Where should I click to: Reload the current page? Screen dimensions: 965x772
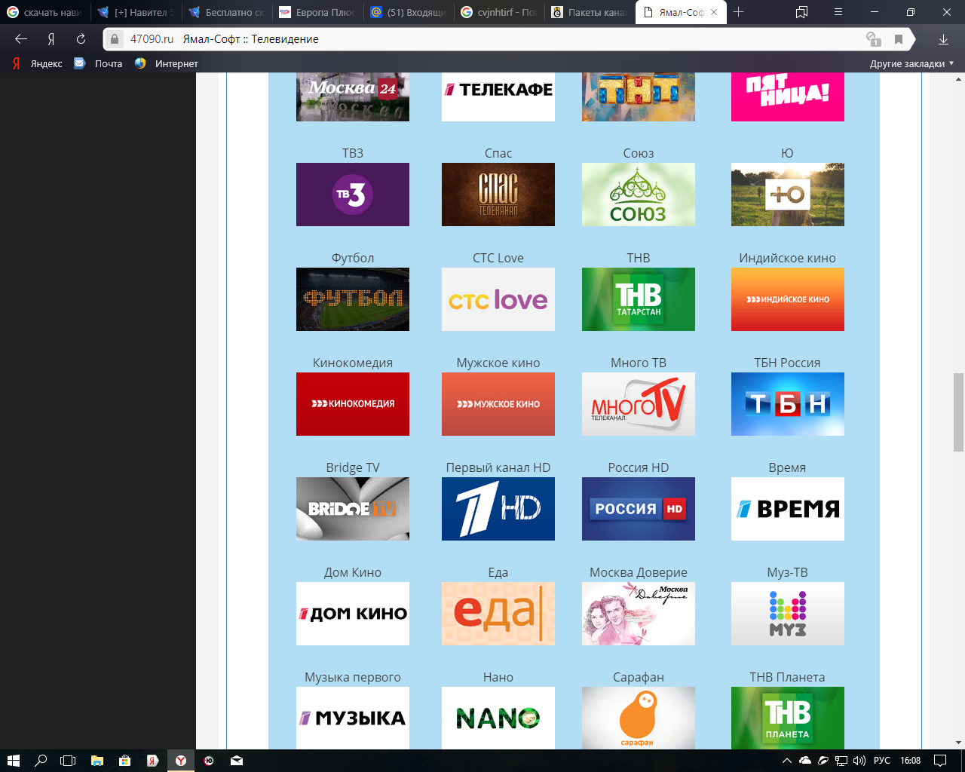[x=81, y=39]
